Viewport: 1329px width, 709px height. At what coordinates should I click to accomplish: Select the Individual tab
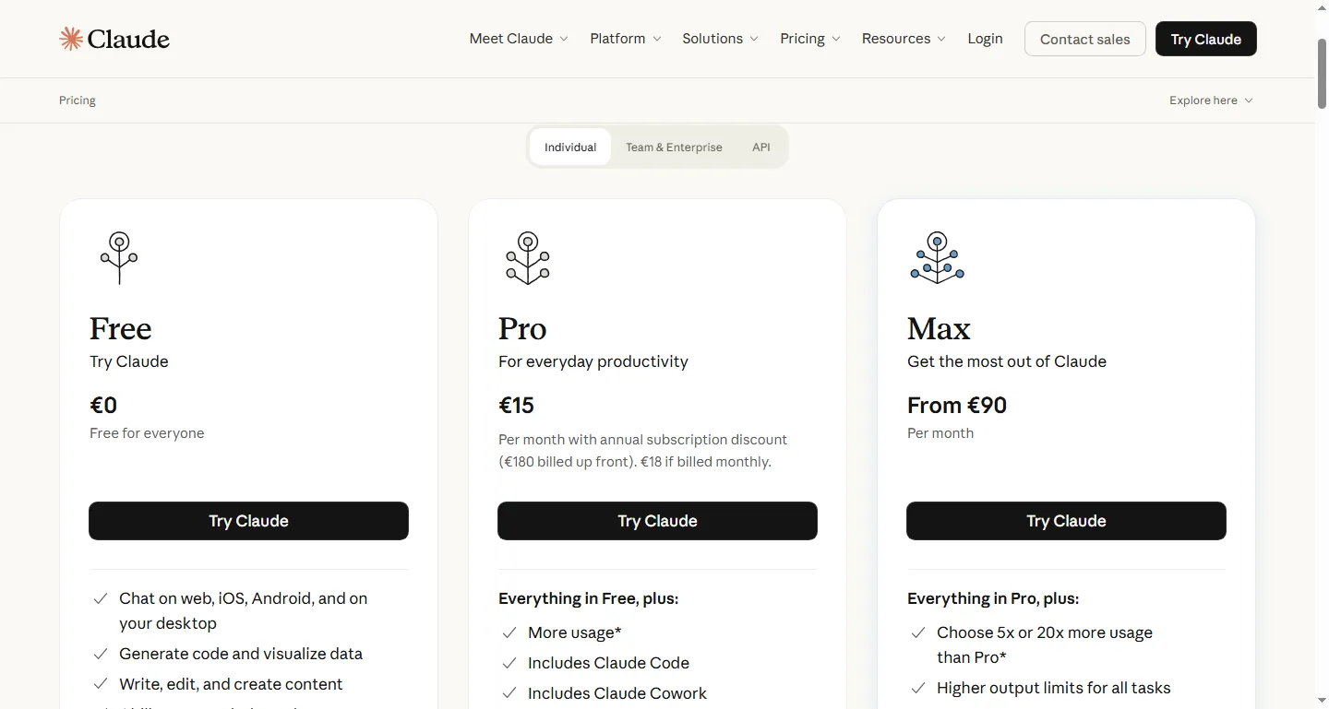pos(570,147)
